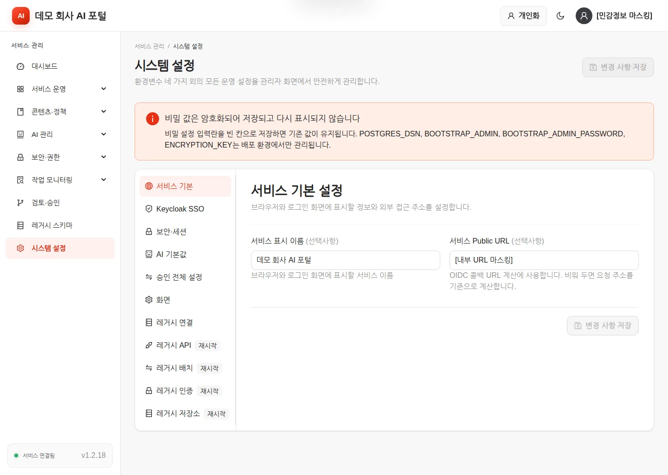Click the 대시보드 gauge icon
This screenshot has width=668, height=475.
(x=20, y=66)
